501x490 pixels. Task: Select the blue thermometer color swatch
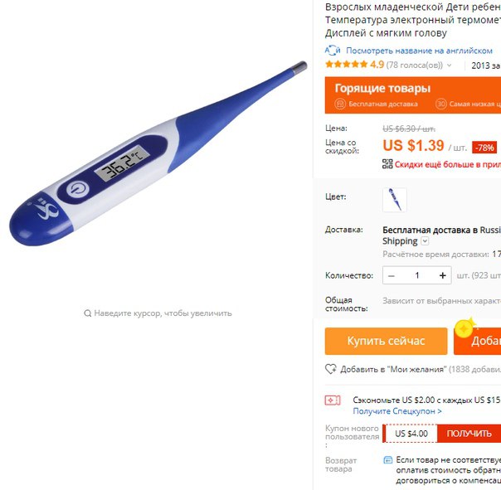pos(395,200)
